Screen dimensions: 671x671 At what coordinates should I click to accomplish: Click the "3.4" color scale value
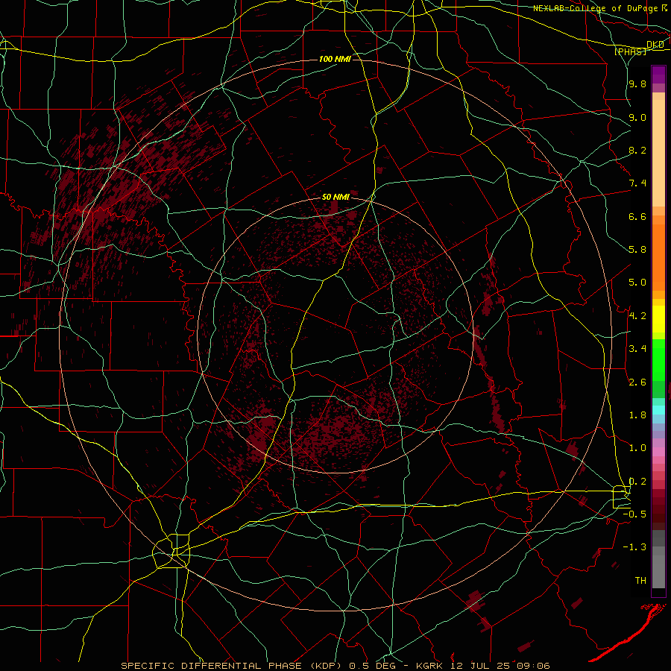[637, 349]
